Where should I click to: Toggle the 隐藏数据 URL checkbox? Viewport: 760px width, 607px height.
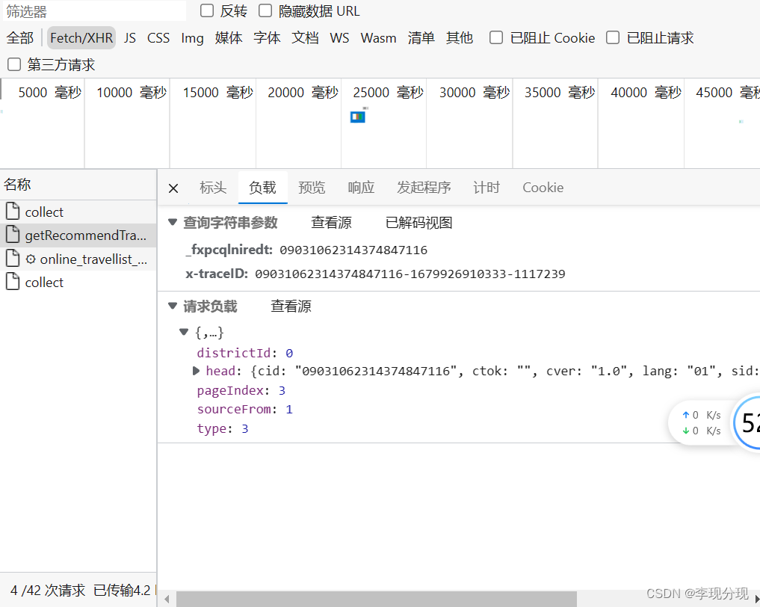(x=265, y=10)
